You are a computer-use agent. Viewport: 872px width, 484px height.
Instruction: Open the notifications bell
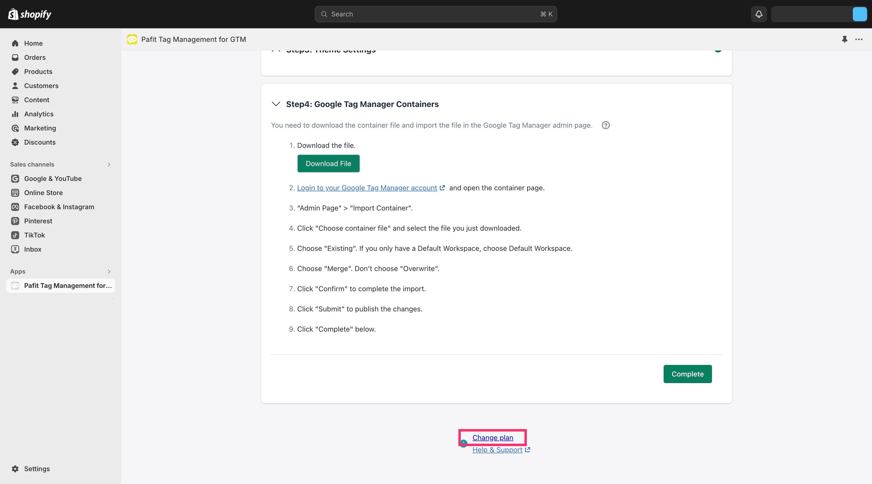pos(759,14)
